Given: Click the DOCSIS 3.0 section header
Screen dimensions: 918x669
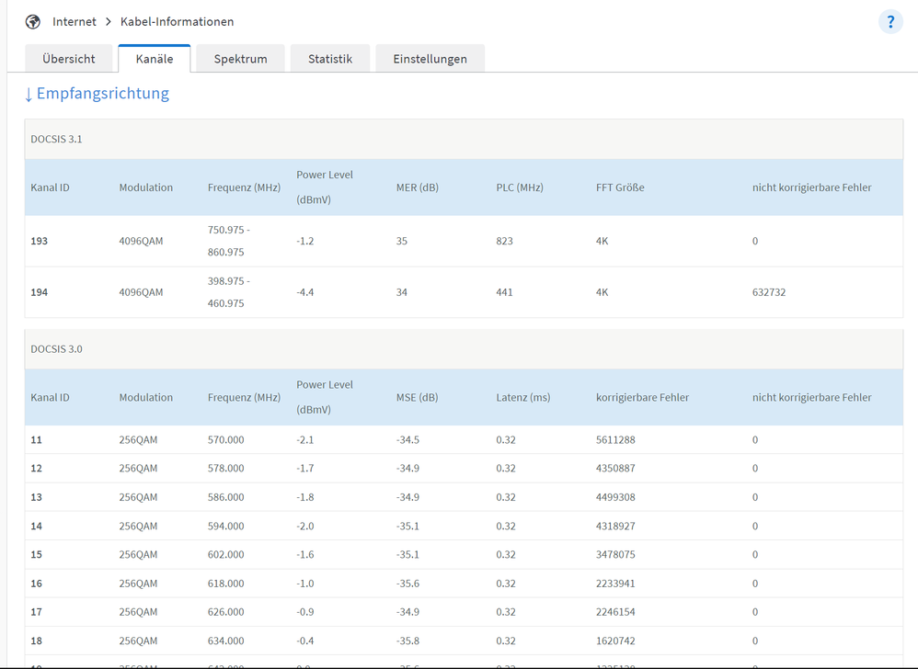Looking at the screenshot, I should pyautogui.click(x=57, y=349).
